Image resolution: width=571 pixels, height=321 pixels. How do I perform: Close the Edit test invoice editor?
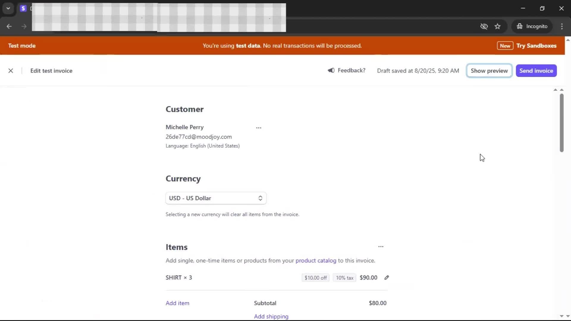[11, 71]
